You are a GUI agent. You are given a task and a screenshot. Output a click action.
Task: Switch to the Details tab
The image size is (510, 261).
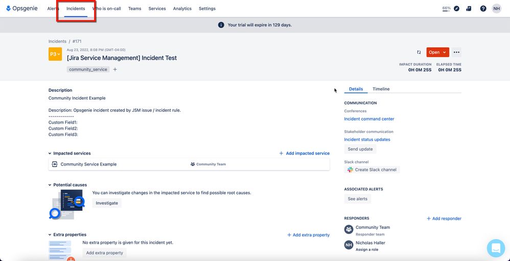click(356, 89)
